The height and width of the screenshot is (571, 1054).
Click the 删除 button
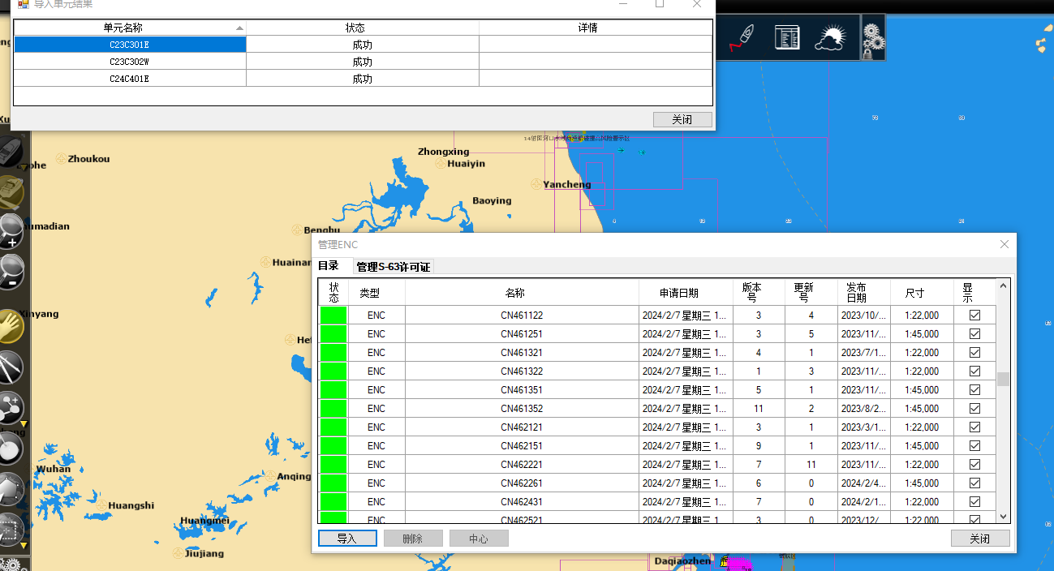pyautogui.click(x=413, y=539)
